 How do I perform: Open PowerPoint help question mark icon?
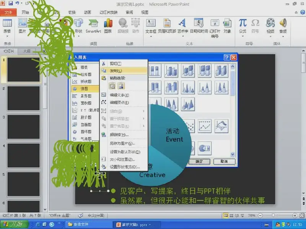click(303, 12)
